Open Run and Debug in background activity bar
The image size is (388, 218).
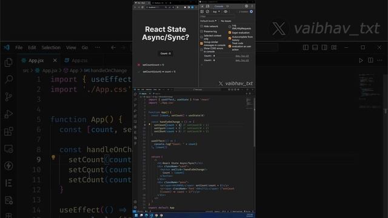pyautogui.click(x=8, y=114)
